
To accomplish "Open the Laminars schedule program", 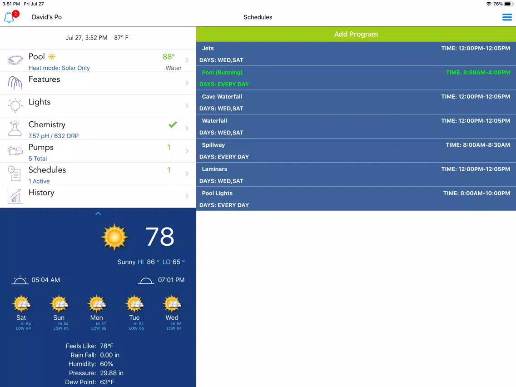I will click(356, 175).
